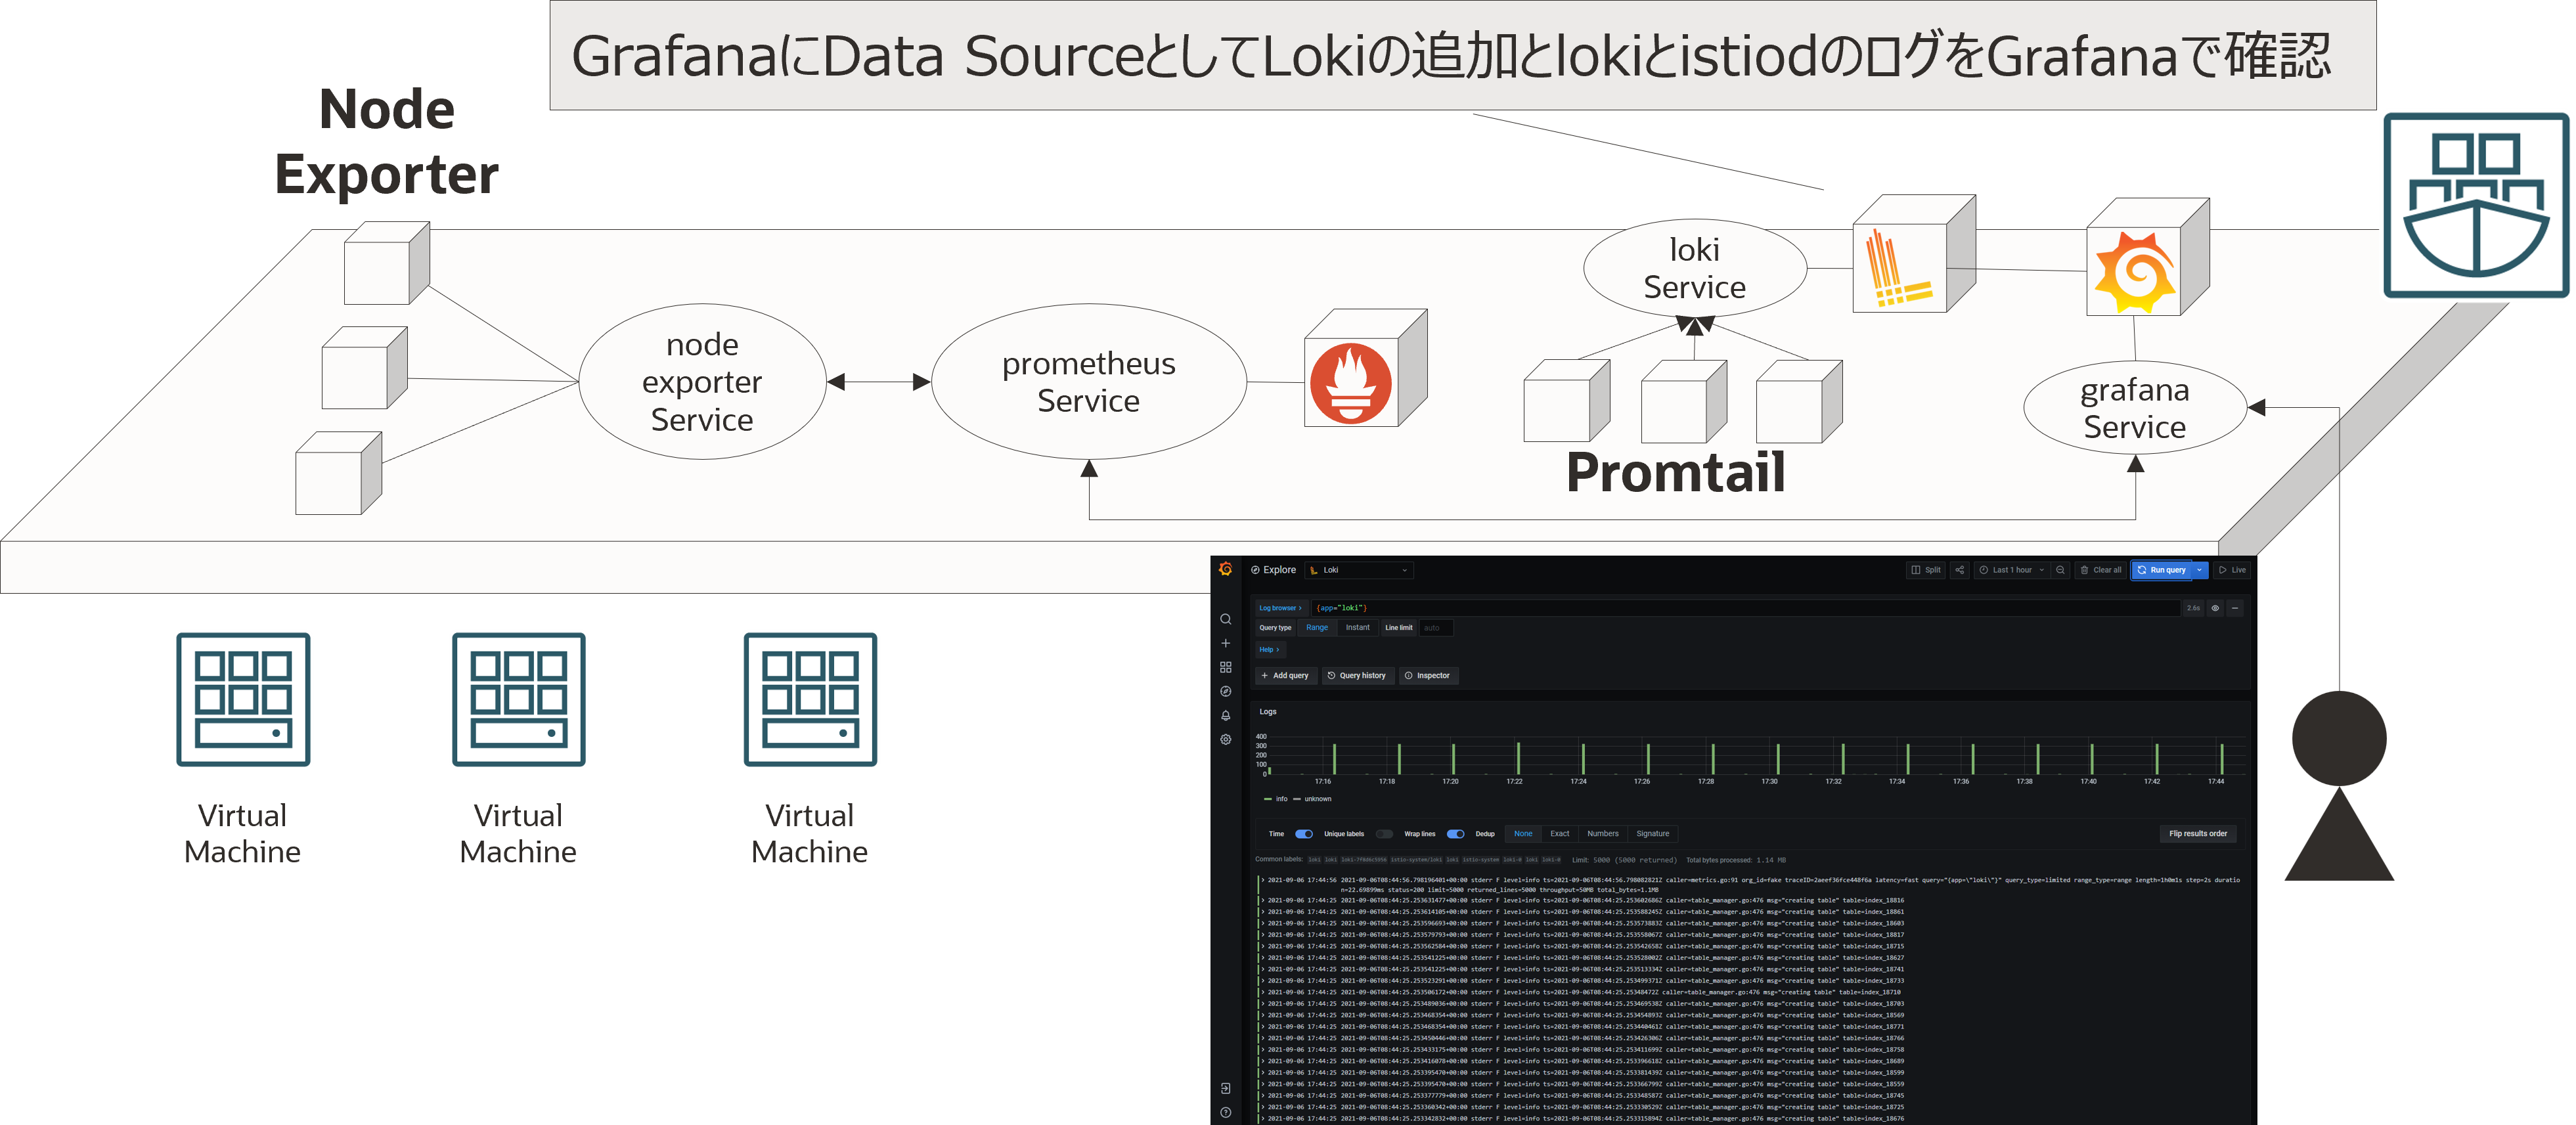Select the Instant query type
This screenshot has height=1125, width=2576.
1357,628
